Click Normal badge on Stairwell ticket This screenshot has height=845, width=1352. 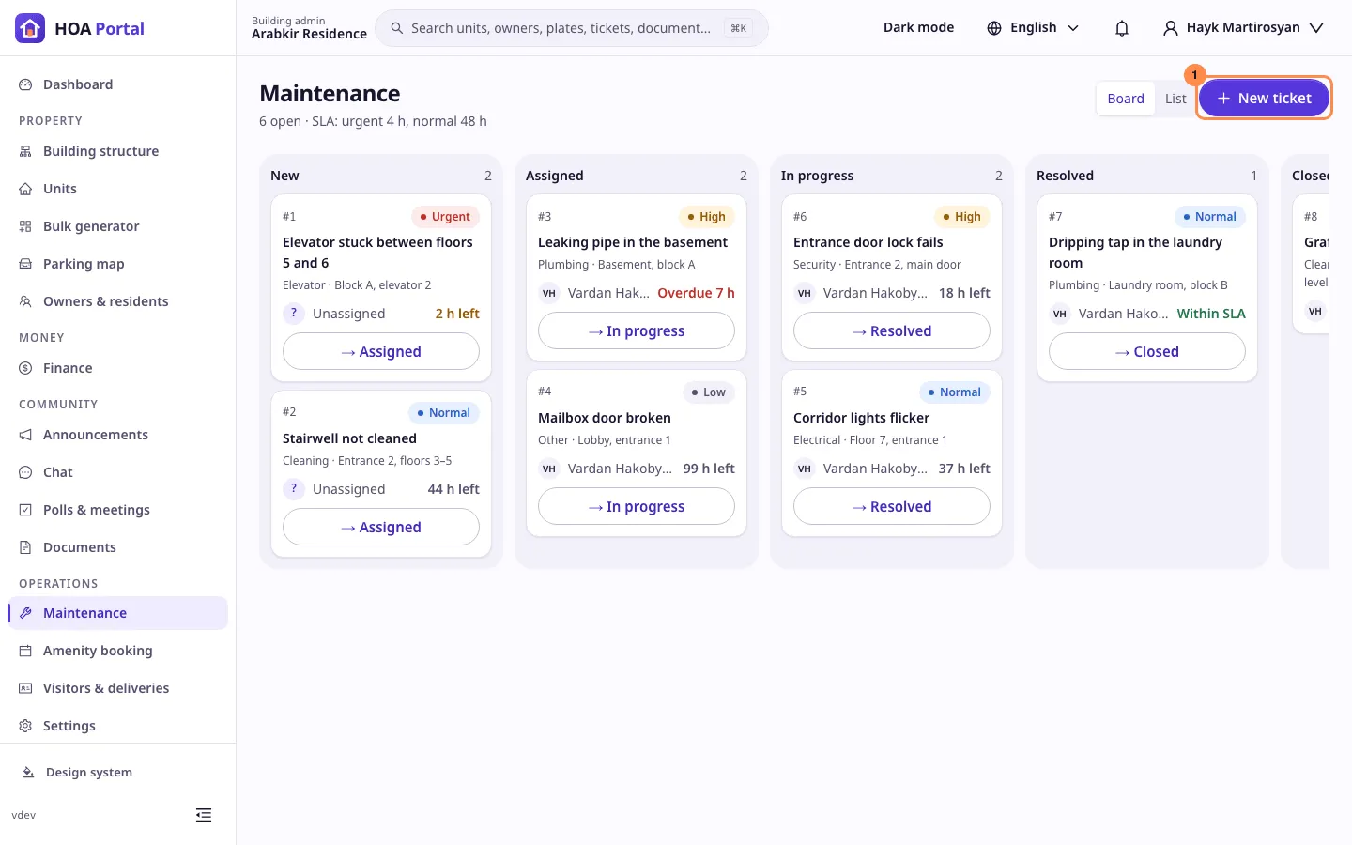coord(444,413)
